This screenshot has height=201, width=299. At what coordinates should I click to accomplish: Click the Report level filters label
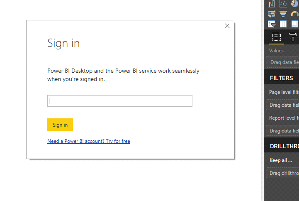coord(284,118)
